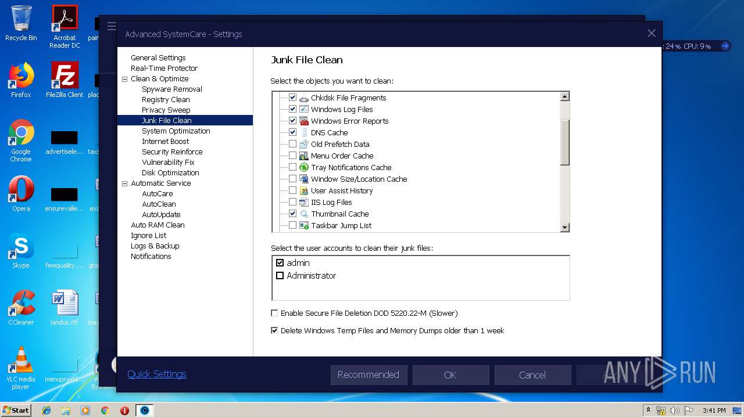Click the Chkdsk File Fragments drive icon
This screenshot has height=418, width=744.
pos(303,98)
